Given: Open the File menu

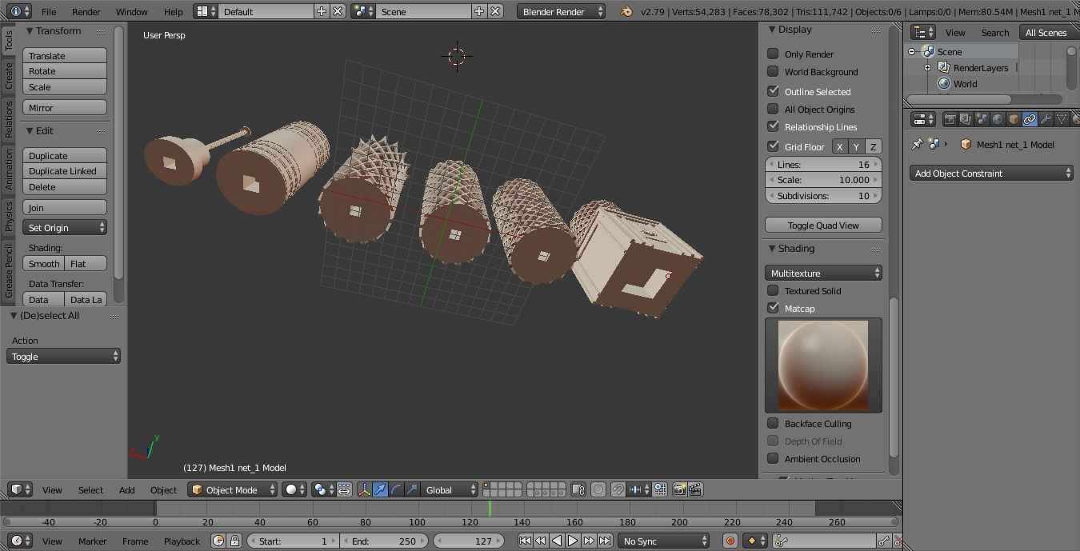Looking at the screenshot, I should [49, 11].
